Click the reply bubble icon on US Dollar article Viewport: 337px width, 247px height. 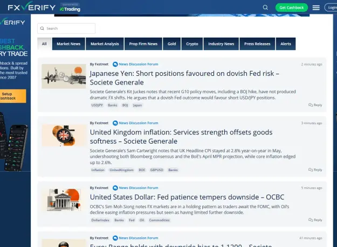tap(311, 220)
